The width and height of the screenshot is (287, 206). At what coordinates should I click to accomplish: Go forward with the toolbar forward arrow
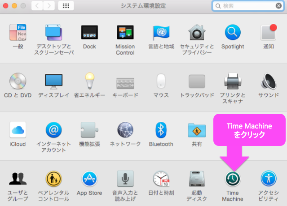pyautogui.click(x=49, y=6)
